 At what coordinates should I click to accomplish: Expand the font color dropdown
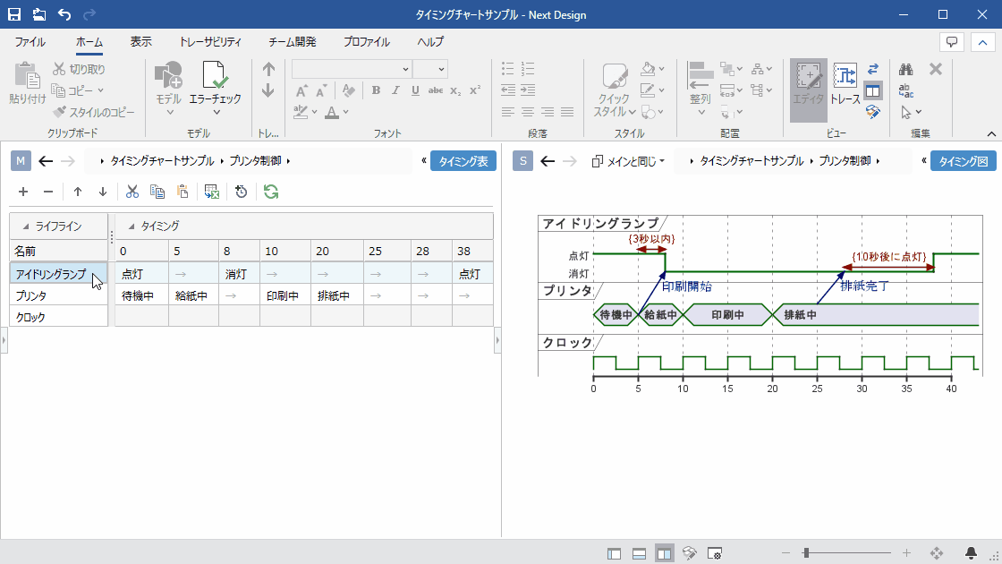click(x=345, y=112)
